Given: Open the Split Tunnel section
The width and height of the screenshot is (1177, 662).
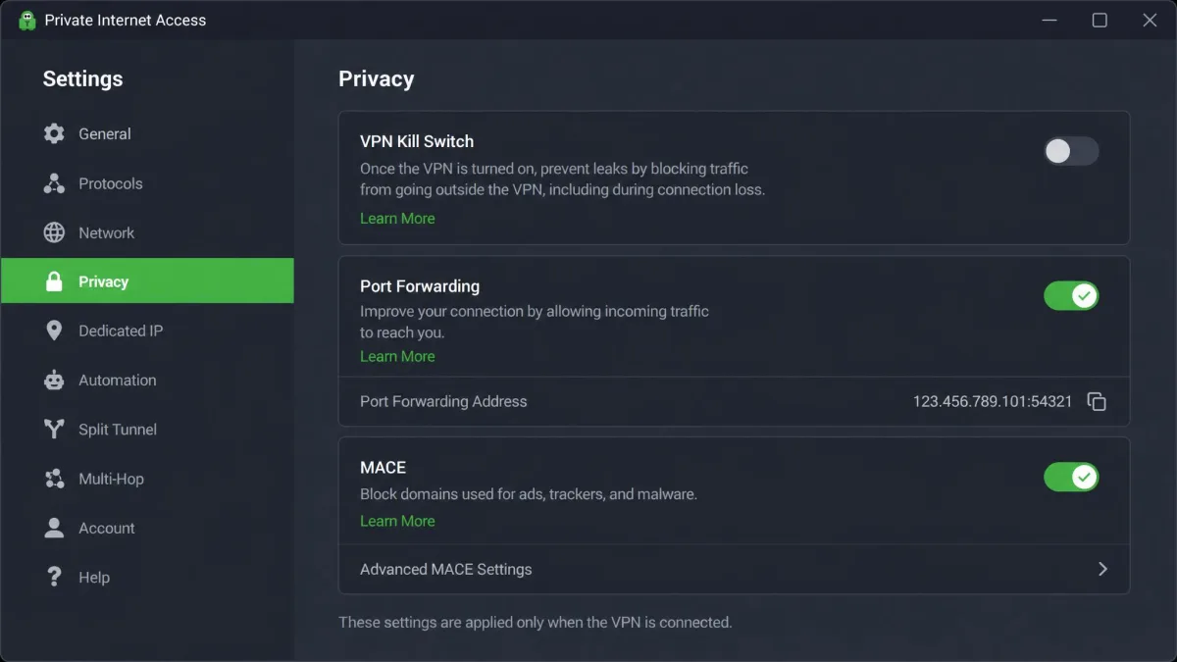Looking at the screenshot, I should tap(147, 429).
